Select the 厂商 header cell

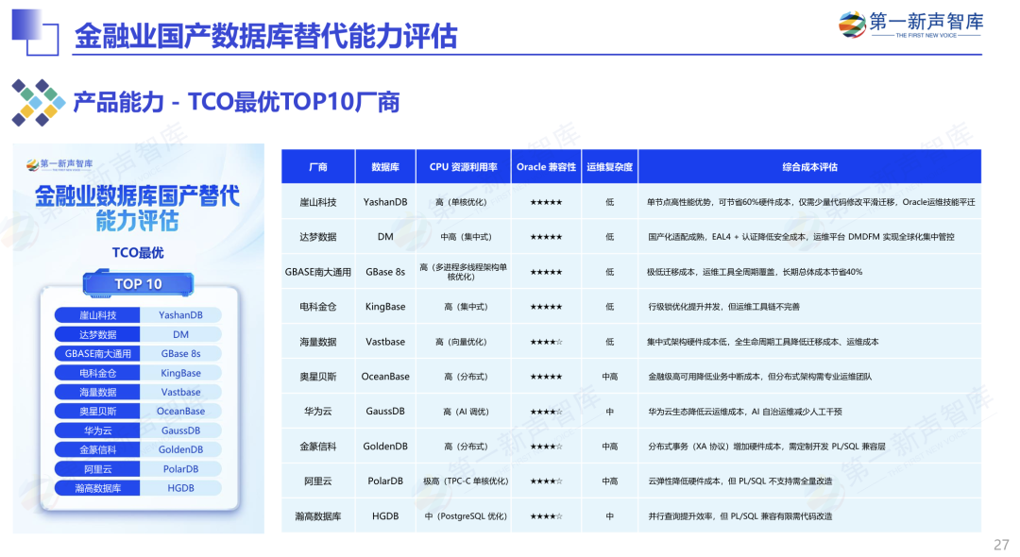[x=317, y=166]
